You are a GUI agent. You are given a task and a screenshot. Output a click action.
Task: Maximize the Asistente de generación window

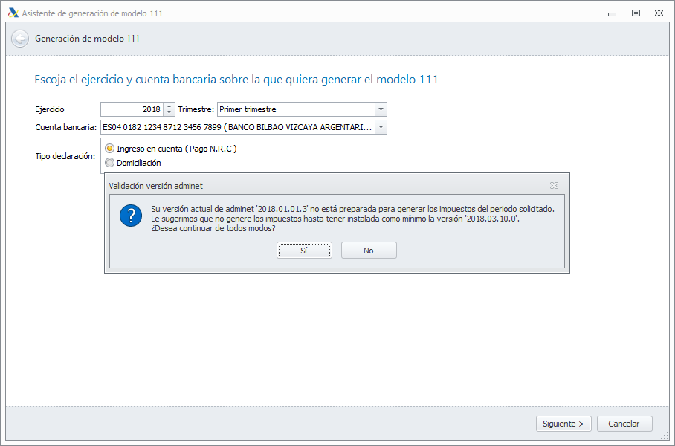[636, 13]
